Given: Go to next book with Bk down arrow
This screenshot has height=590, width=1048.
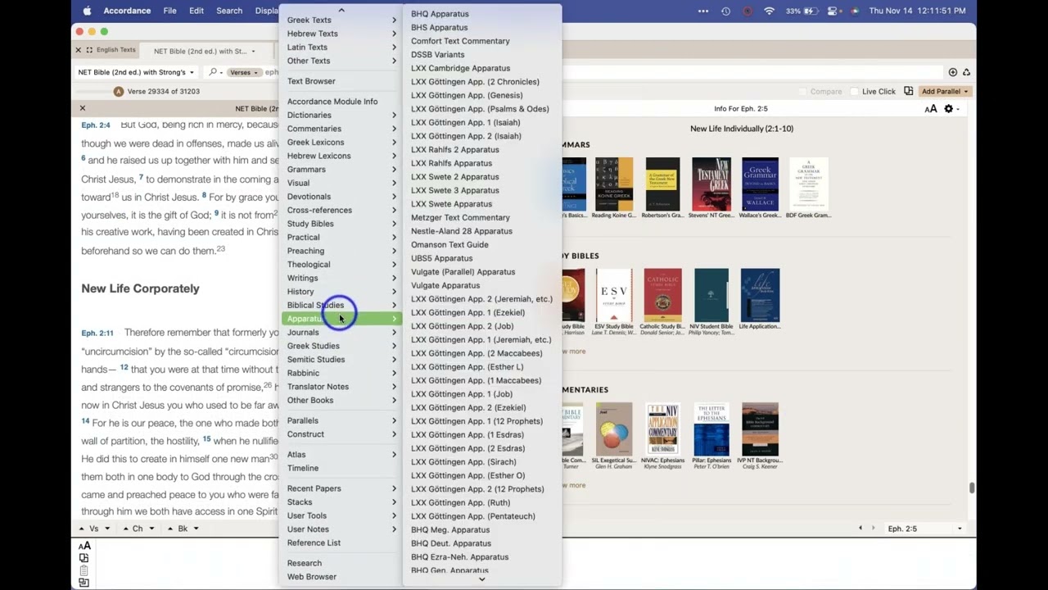Looking at the screenshot, I should pyautogui.click(x=196, y=529).
